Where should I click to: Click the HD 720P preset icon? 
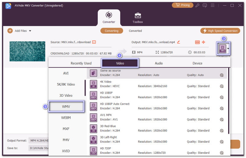(x=93, y=151)
